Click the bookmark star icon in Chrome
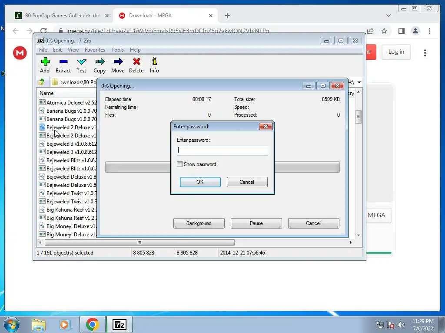This screenshot has width=445, height=333. click(384, 31)
